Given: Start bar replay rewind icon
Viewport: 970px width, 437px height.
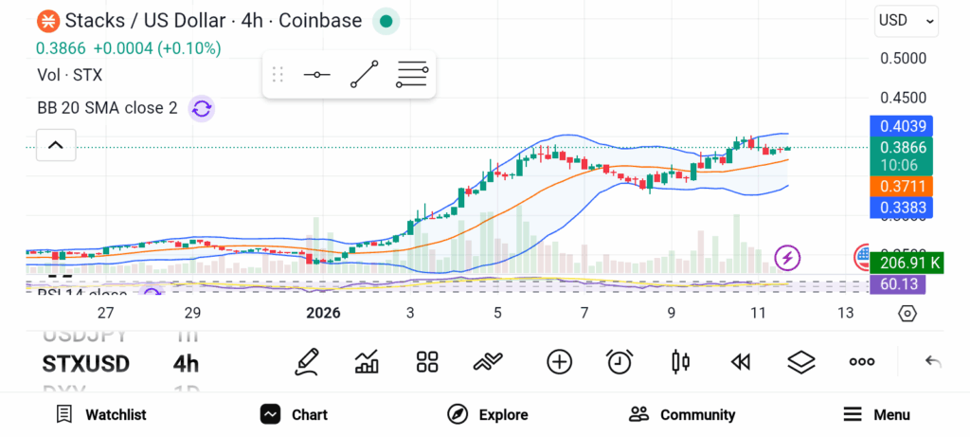Looking at the screenshot, I should coord(741,361).
